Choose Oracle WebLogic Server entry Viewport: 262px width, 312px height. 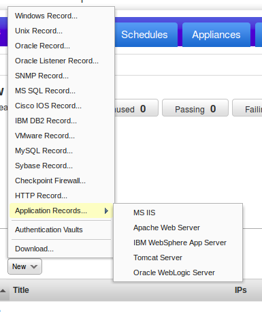pos(178,272)
